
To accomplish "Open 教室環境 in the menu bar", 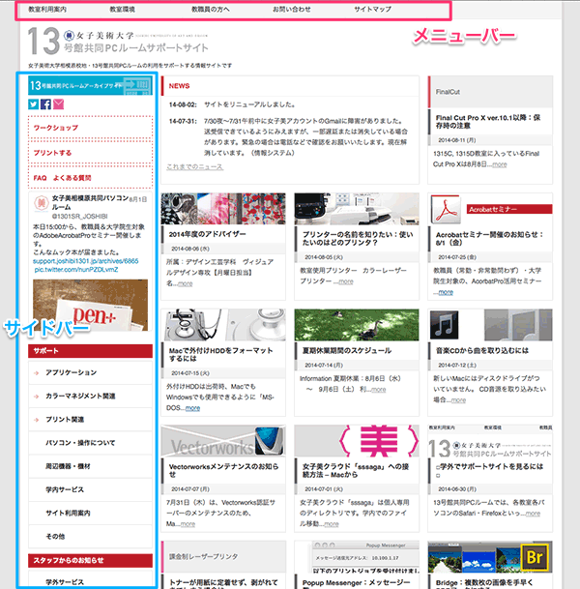I will (x=123, y=10).
